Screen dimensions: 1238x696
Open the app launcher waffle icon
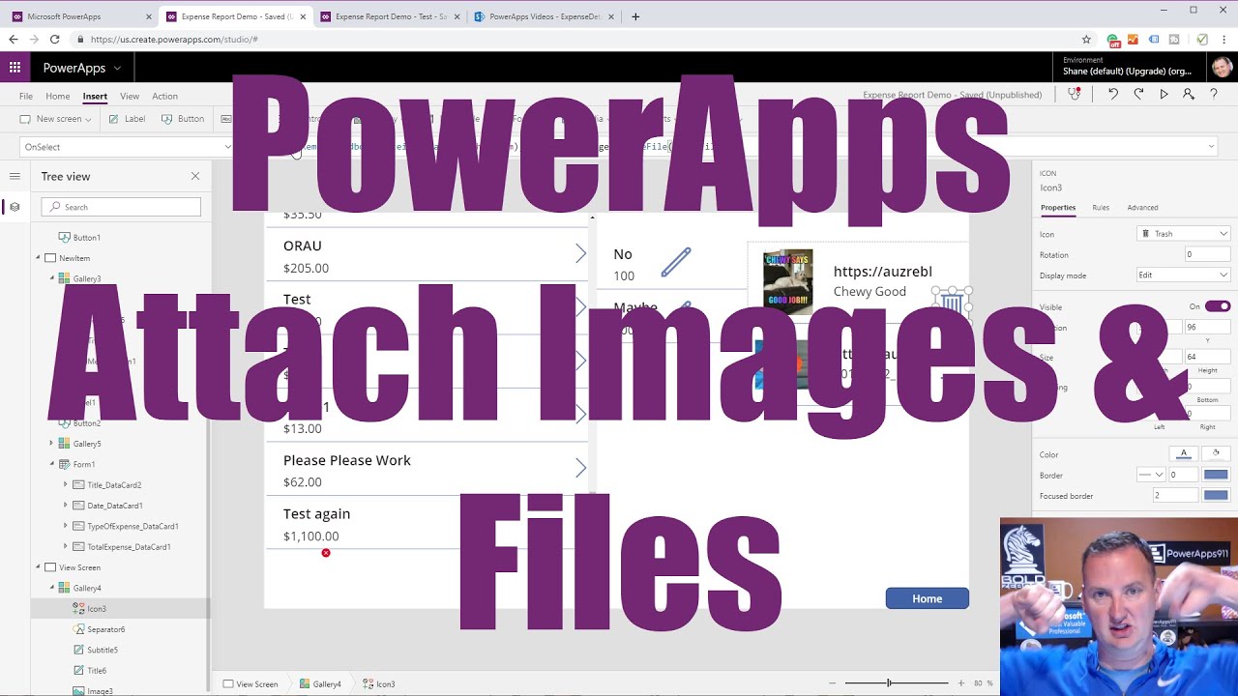tap(15, 68)
